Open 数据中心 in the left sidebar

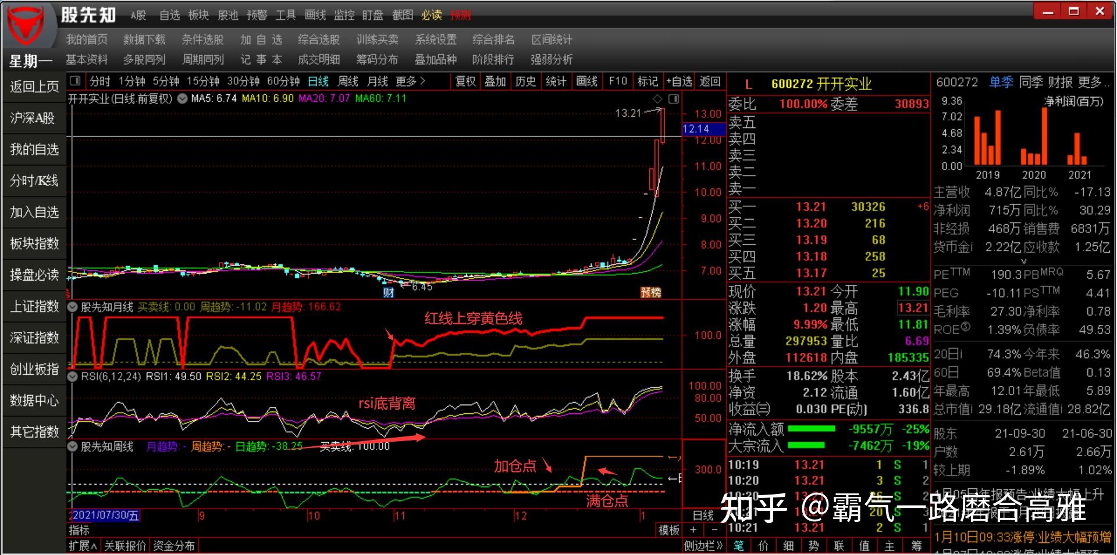click(x=34, y=400)
